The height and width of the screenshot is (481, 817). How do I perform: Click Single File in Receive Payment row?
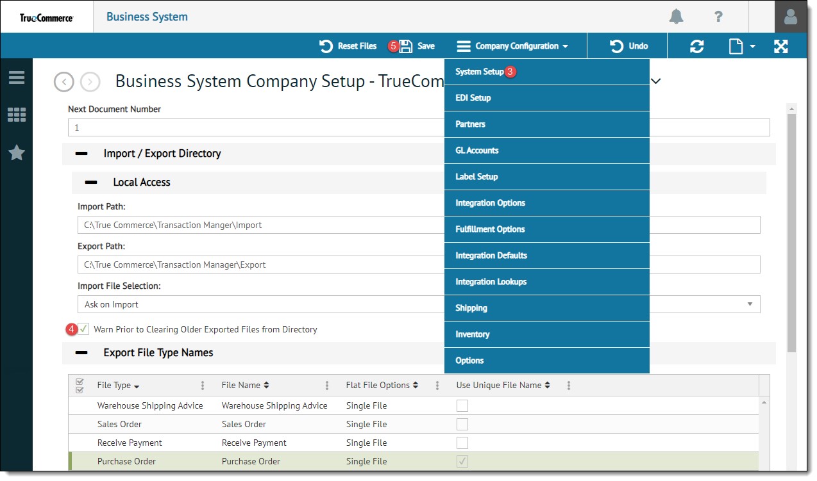(x=366, y=443)
